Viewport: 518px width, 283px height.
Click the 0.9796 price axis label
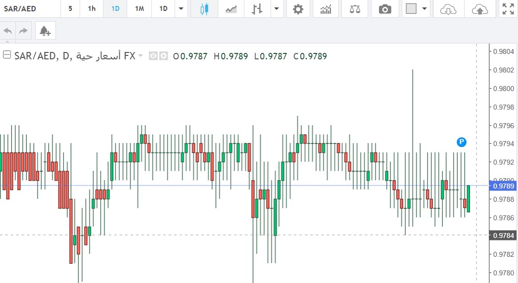tap(504, 126)
